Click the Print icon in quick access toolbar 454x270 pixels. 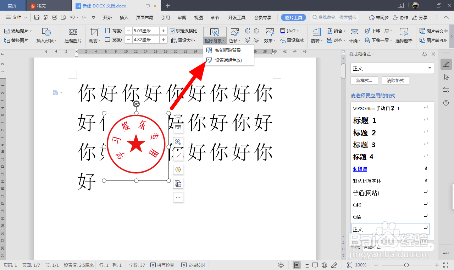[x=55, y=17]
